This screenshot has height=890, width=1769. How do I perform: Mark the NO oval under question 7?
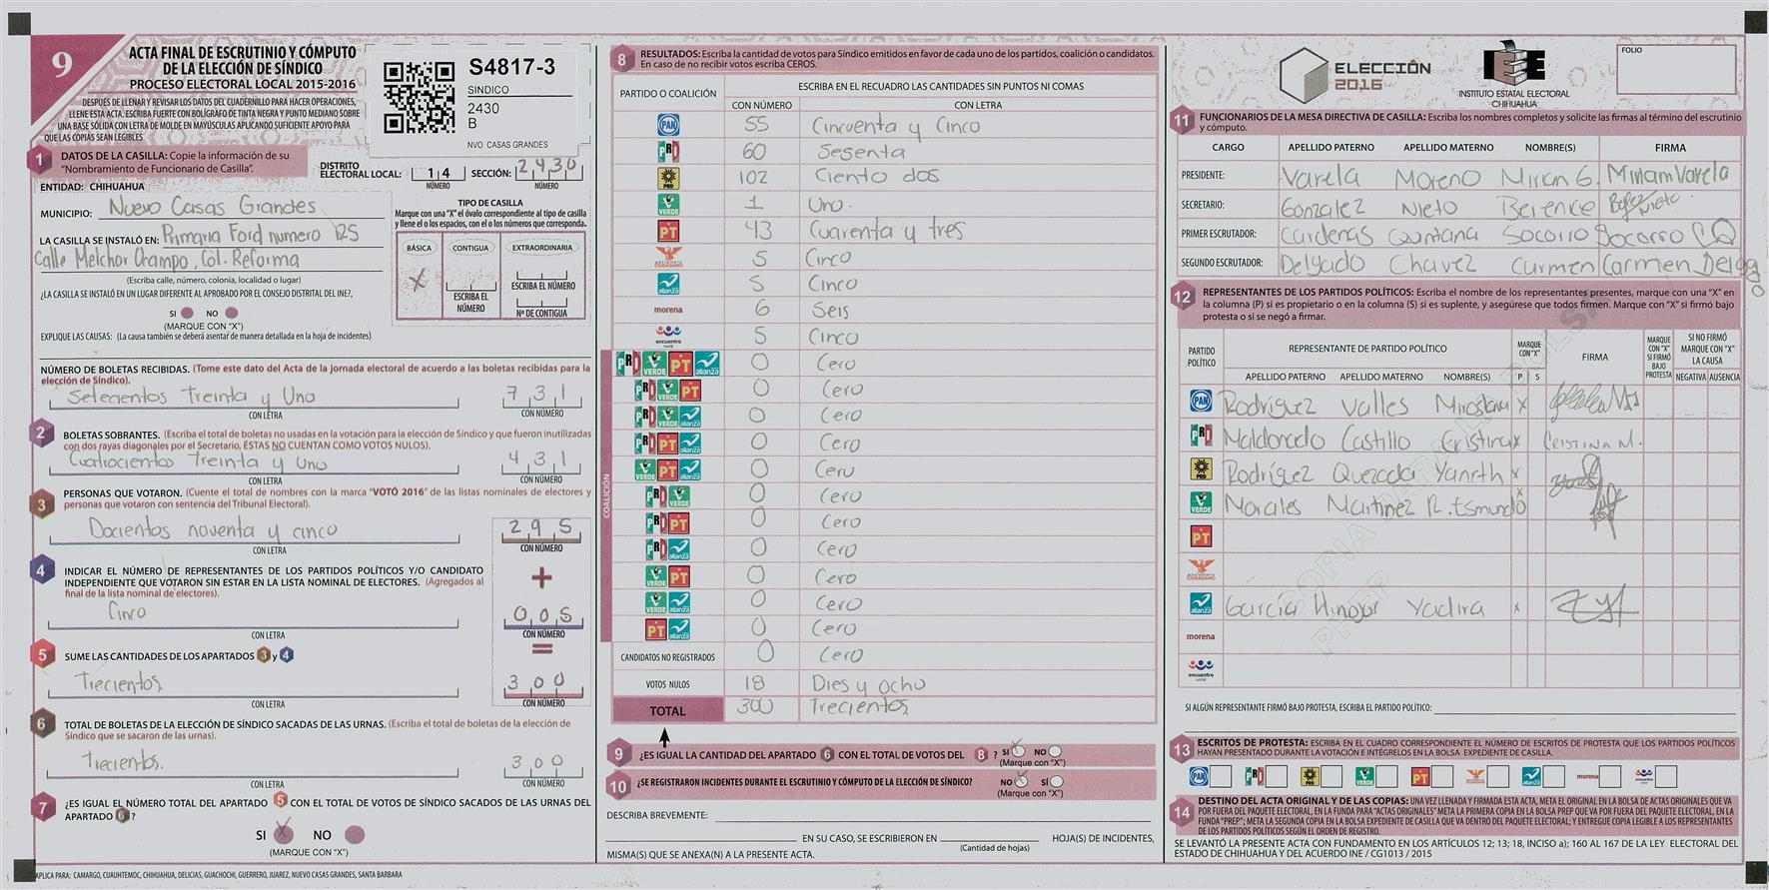pos(354,834)
